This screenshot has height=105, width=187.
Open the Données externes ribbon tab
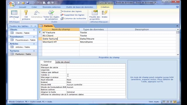(51, 7)
